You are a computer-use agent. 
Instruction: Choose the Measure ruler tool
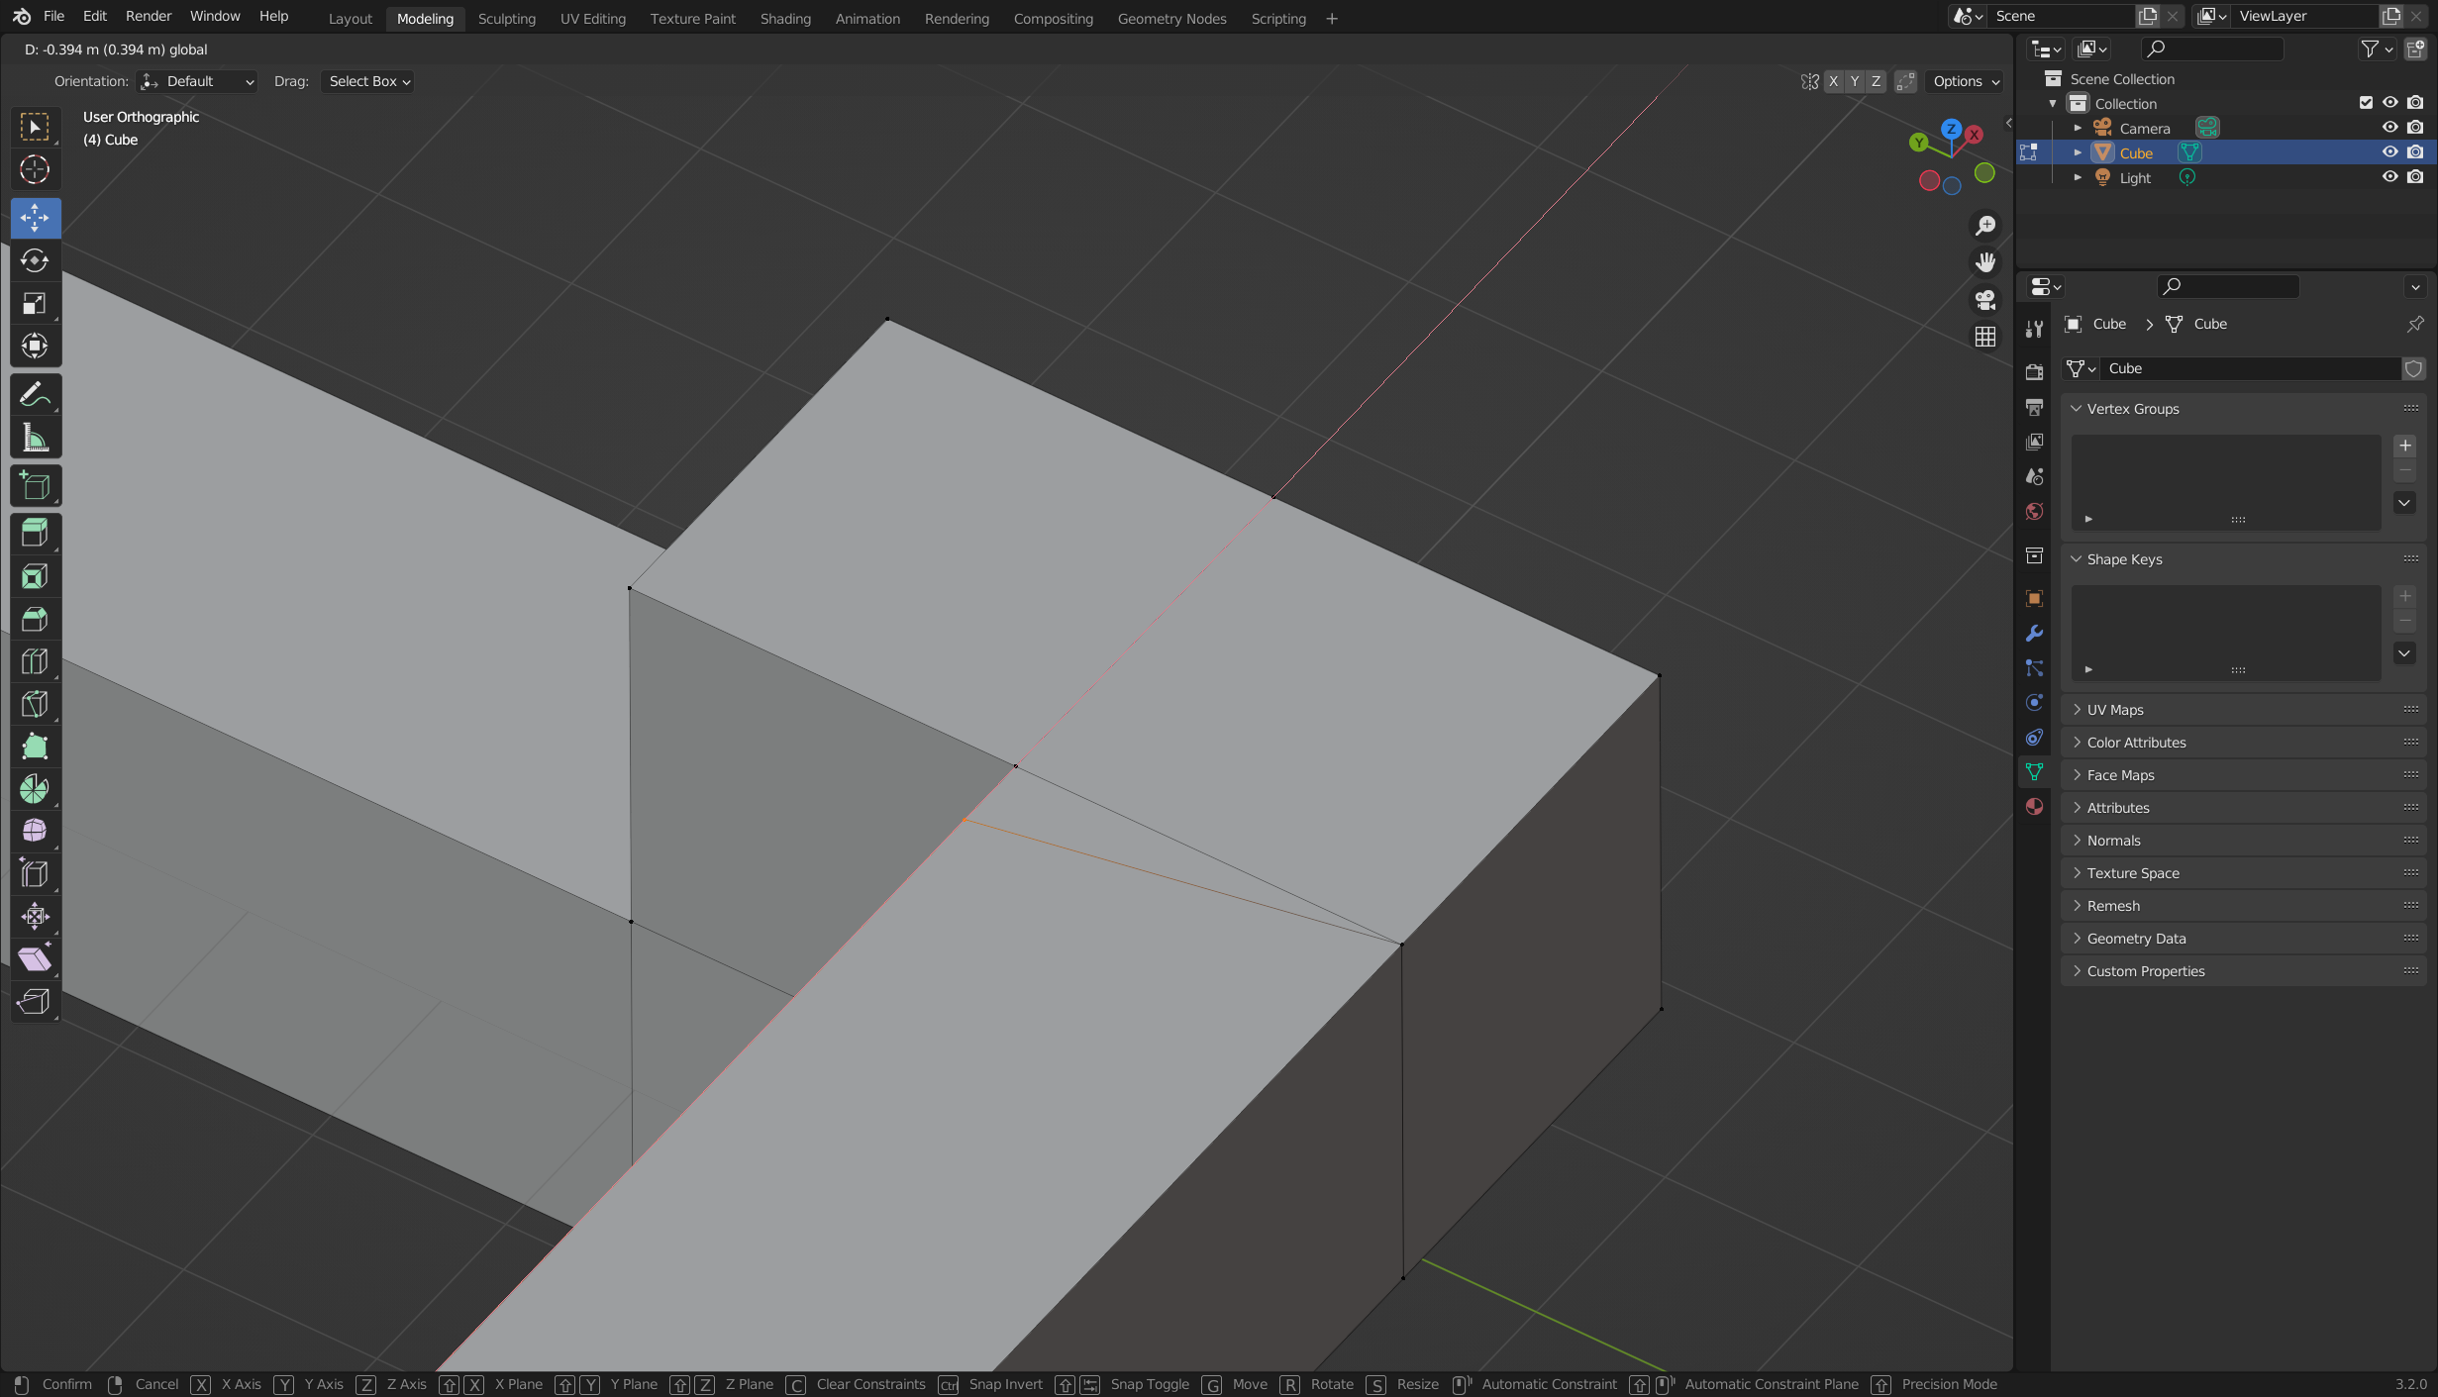point(35,437)
